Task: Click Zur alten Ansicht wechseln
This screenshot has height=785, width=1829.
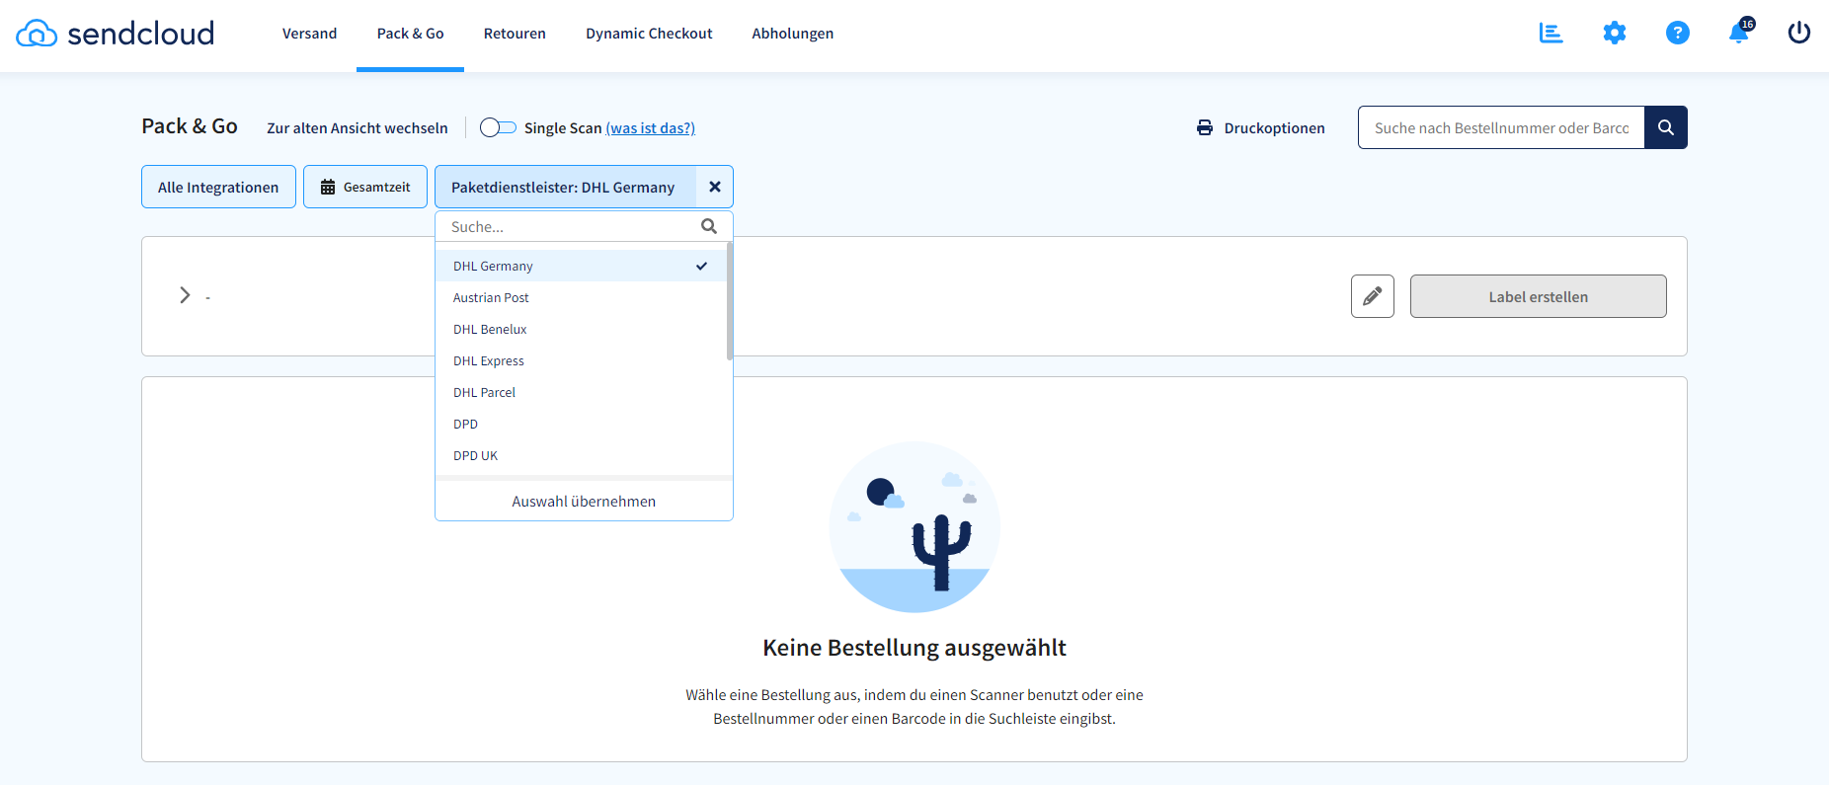Action: tap(358, 128)
